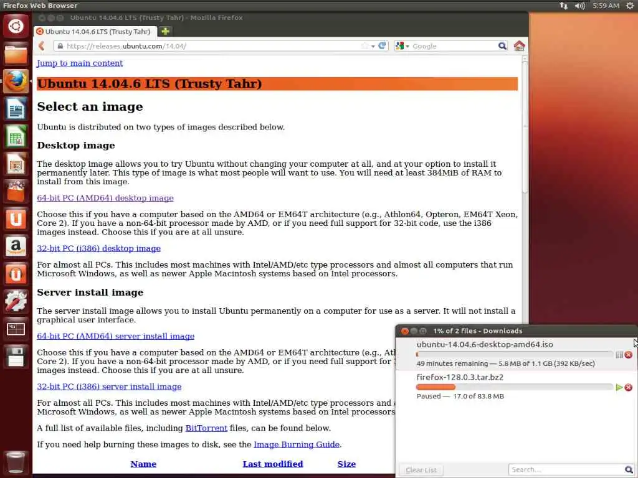This screenshot has width=638, height=478.
Task: Launch LibreOffice Writer from the dock
Action: pyautogui.click(x=16, y=109)
